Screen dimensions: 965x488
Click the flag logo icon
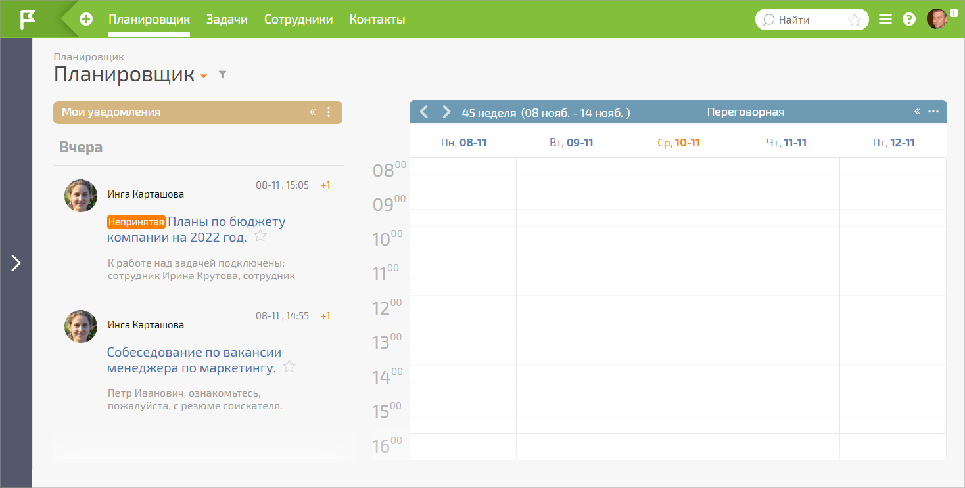[x=28, y=19]
